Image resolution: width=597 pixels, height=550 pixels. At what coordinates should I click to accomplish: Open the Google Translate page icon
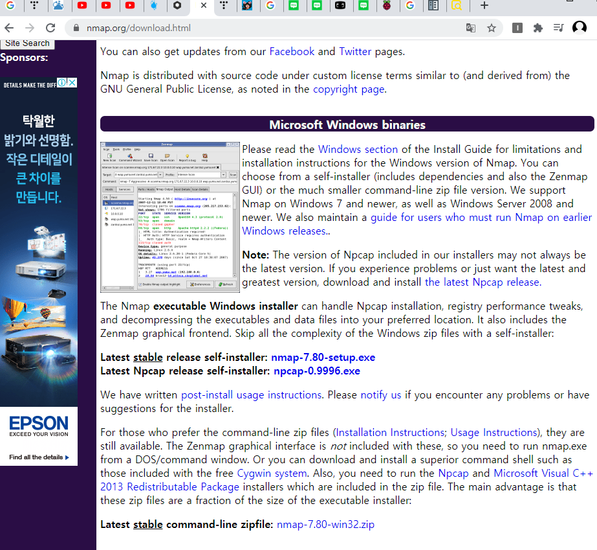point(471,28)
